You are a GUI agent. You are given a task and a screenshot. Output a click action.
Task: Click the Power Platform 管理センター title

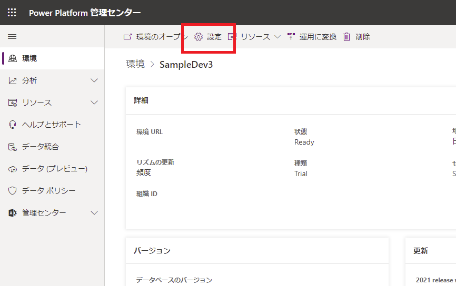[85, 13]
